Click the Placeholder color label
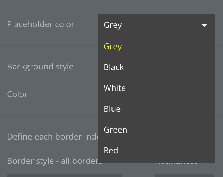 pyautogui.click(x=41, y=24)
